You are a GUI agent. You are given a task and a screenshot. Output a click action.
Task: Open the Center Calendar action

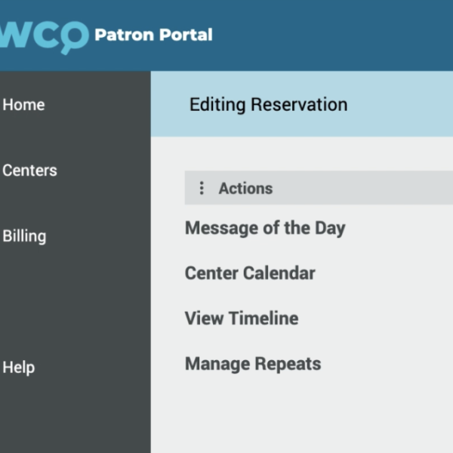coord(250,273)
